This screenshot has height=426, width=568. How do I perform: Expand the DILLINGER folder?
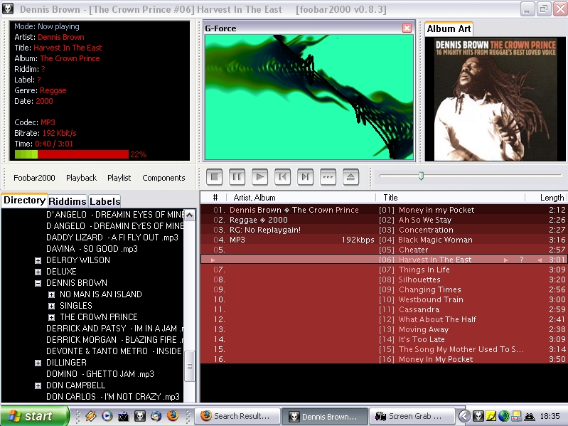tap(38, 363)
